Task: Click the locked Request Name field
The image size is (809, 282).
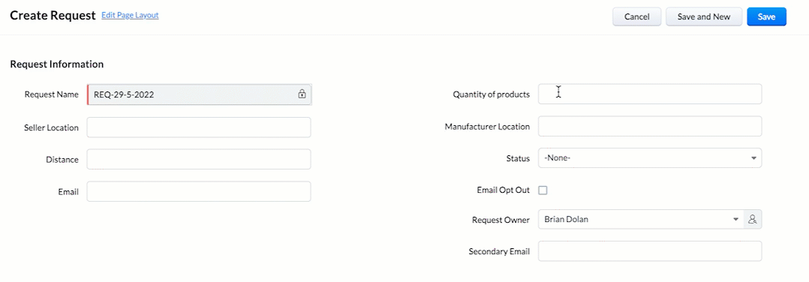Action: tap(199, 94)
